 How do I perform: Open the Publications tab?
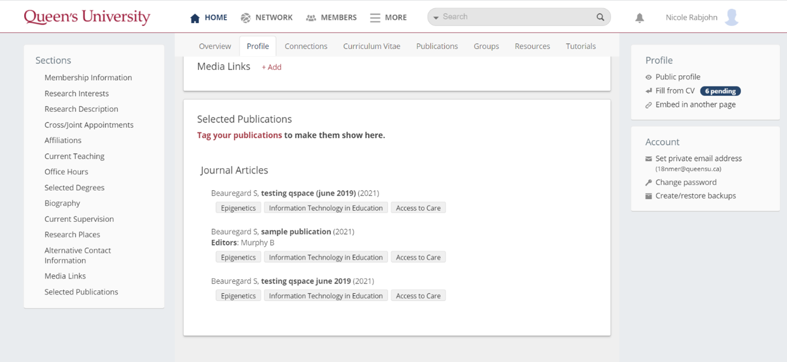(437, 46)
